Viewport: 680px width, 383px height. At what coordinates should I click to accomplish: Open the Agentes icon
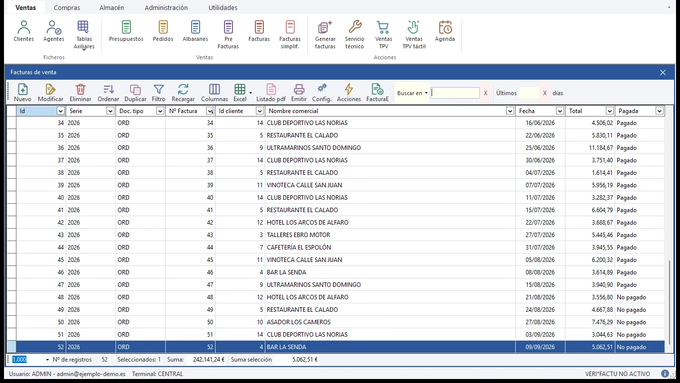tap(54, 31)
